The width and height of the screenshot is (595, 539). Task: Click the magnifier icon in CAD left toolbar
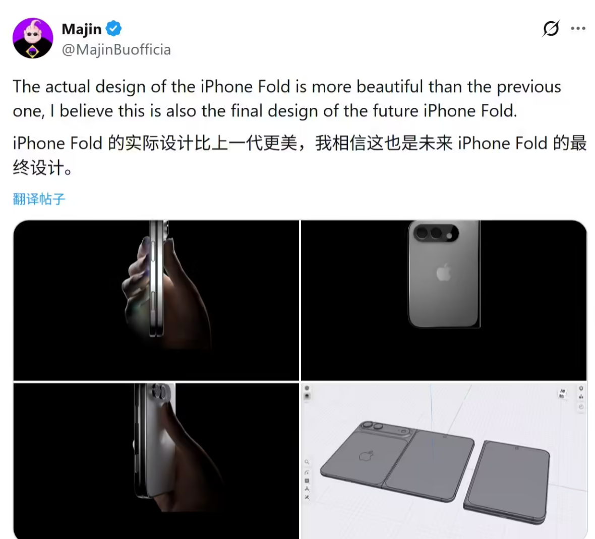click(307, 462)
